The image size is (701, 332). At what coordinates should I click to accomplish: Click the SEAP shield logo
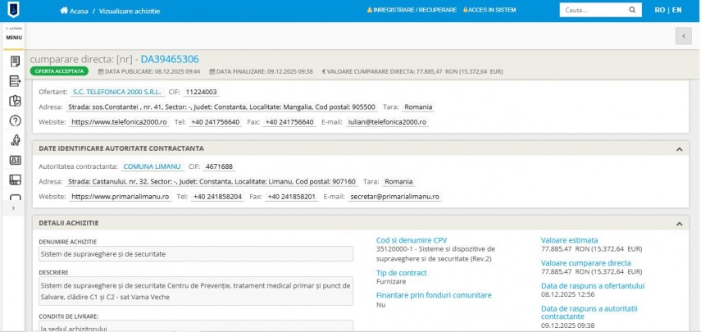point(14,11)
